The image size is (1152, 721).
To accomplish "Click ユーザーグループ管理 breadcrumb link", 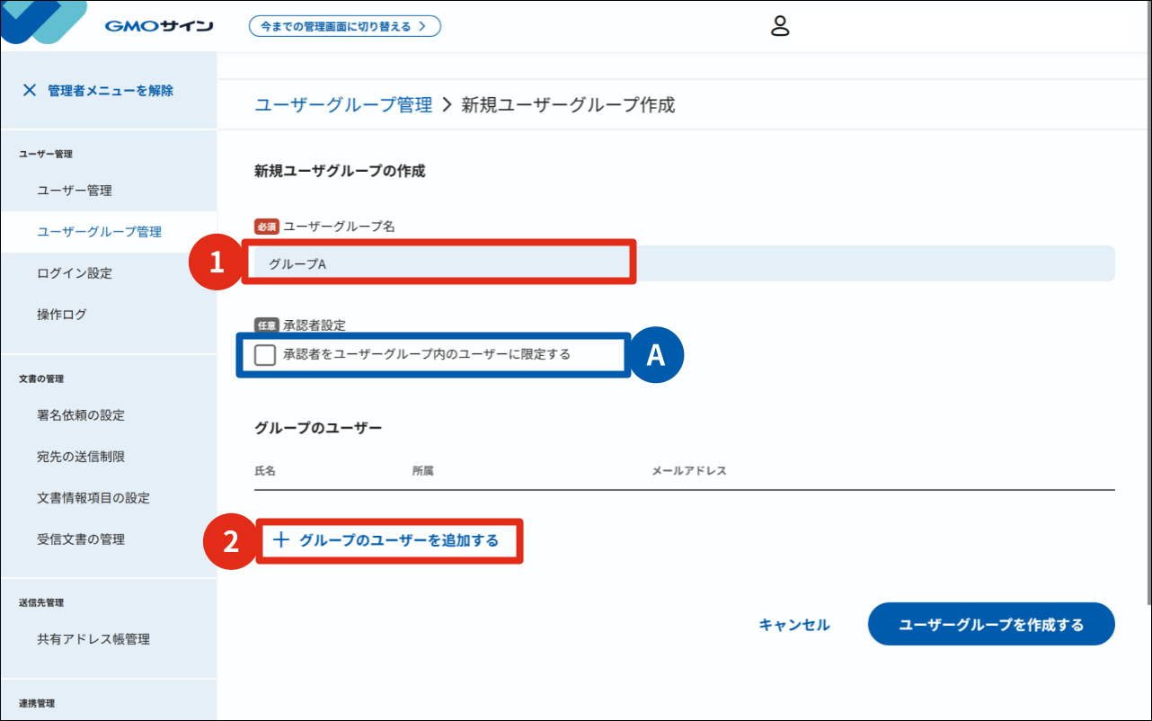I will click(343, 105).
